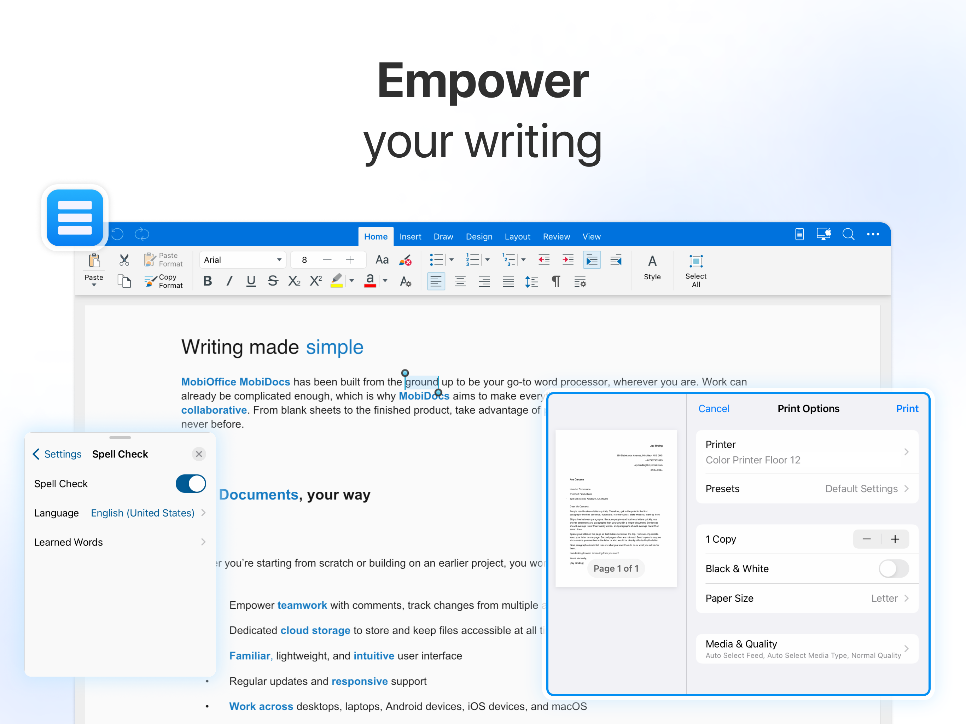Image resolution: width=966 pixels, height=724 pixels.
Task: Increase paragraph indent
Action: point(568,260)
